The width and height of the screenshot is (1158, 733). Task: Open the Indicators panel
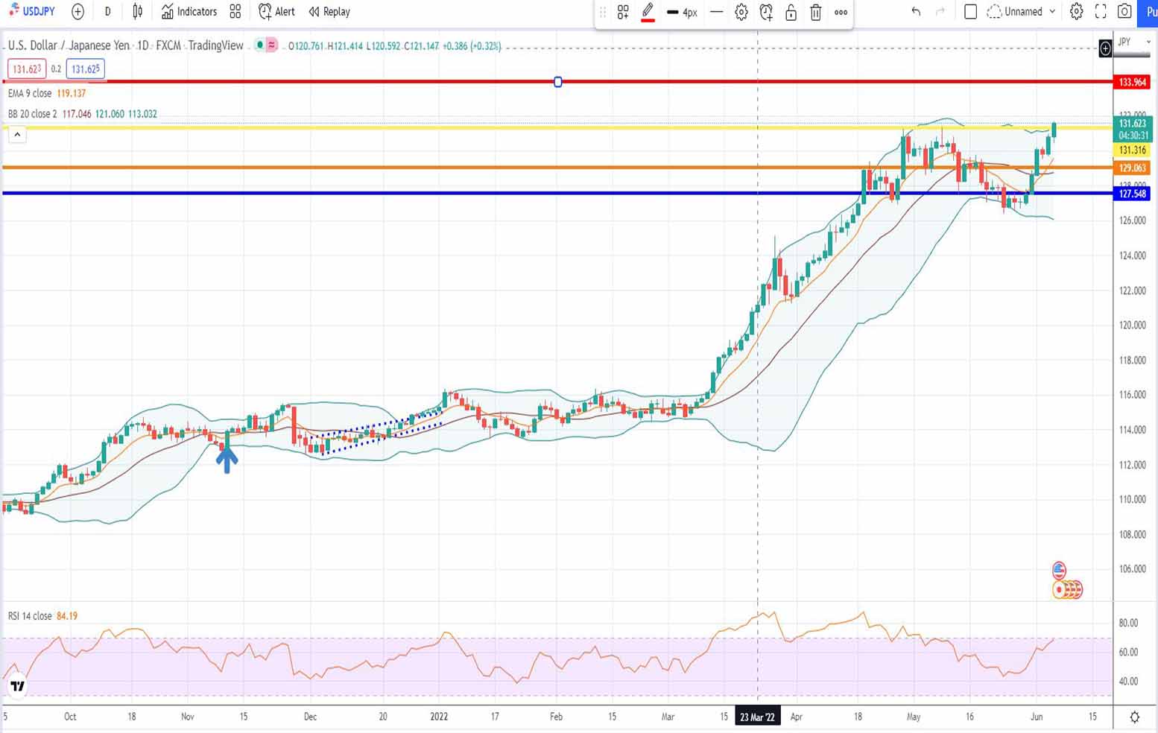[189, 12]
